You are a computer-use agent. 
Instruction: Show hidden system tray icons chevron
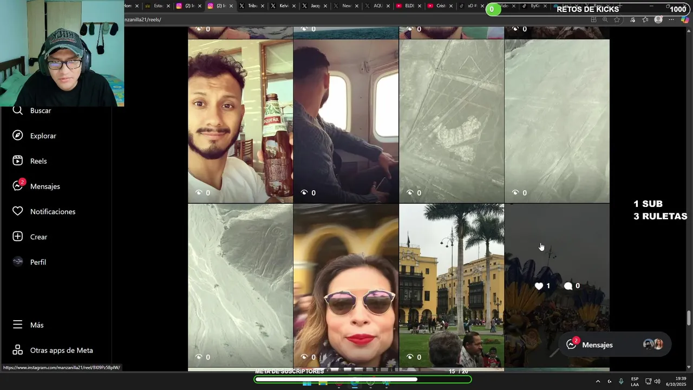[x=598, y=381]
